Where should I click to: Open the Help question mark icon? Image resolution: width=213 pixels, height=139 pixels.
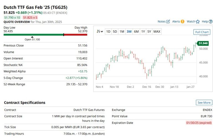click(x=211, y=22)
